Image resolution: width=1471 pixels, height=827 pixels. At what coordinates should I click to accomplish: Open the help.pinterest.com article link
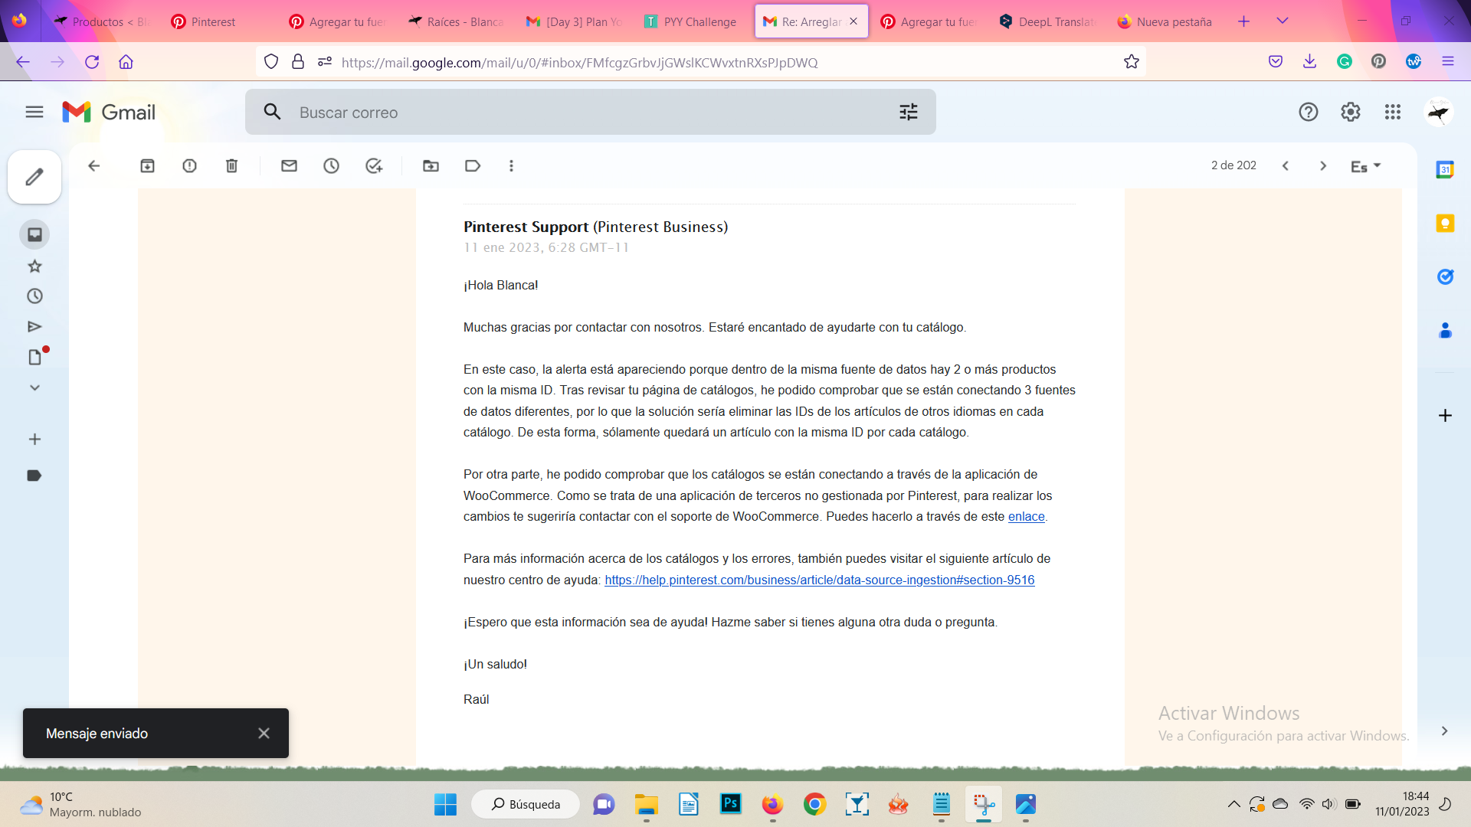tap(819, 580)
